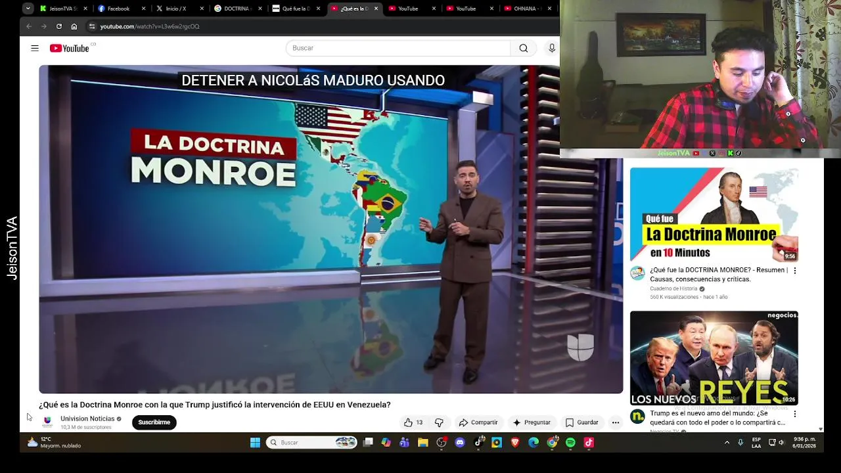
Task: Open 'LOS NUEVOS REYES' video thumbnail
Action: (x=714, y=358)
